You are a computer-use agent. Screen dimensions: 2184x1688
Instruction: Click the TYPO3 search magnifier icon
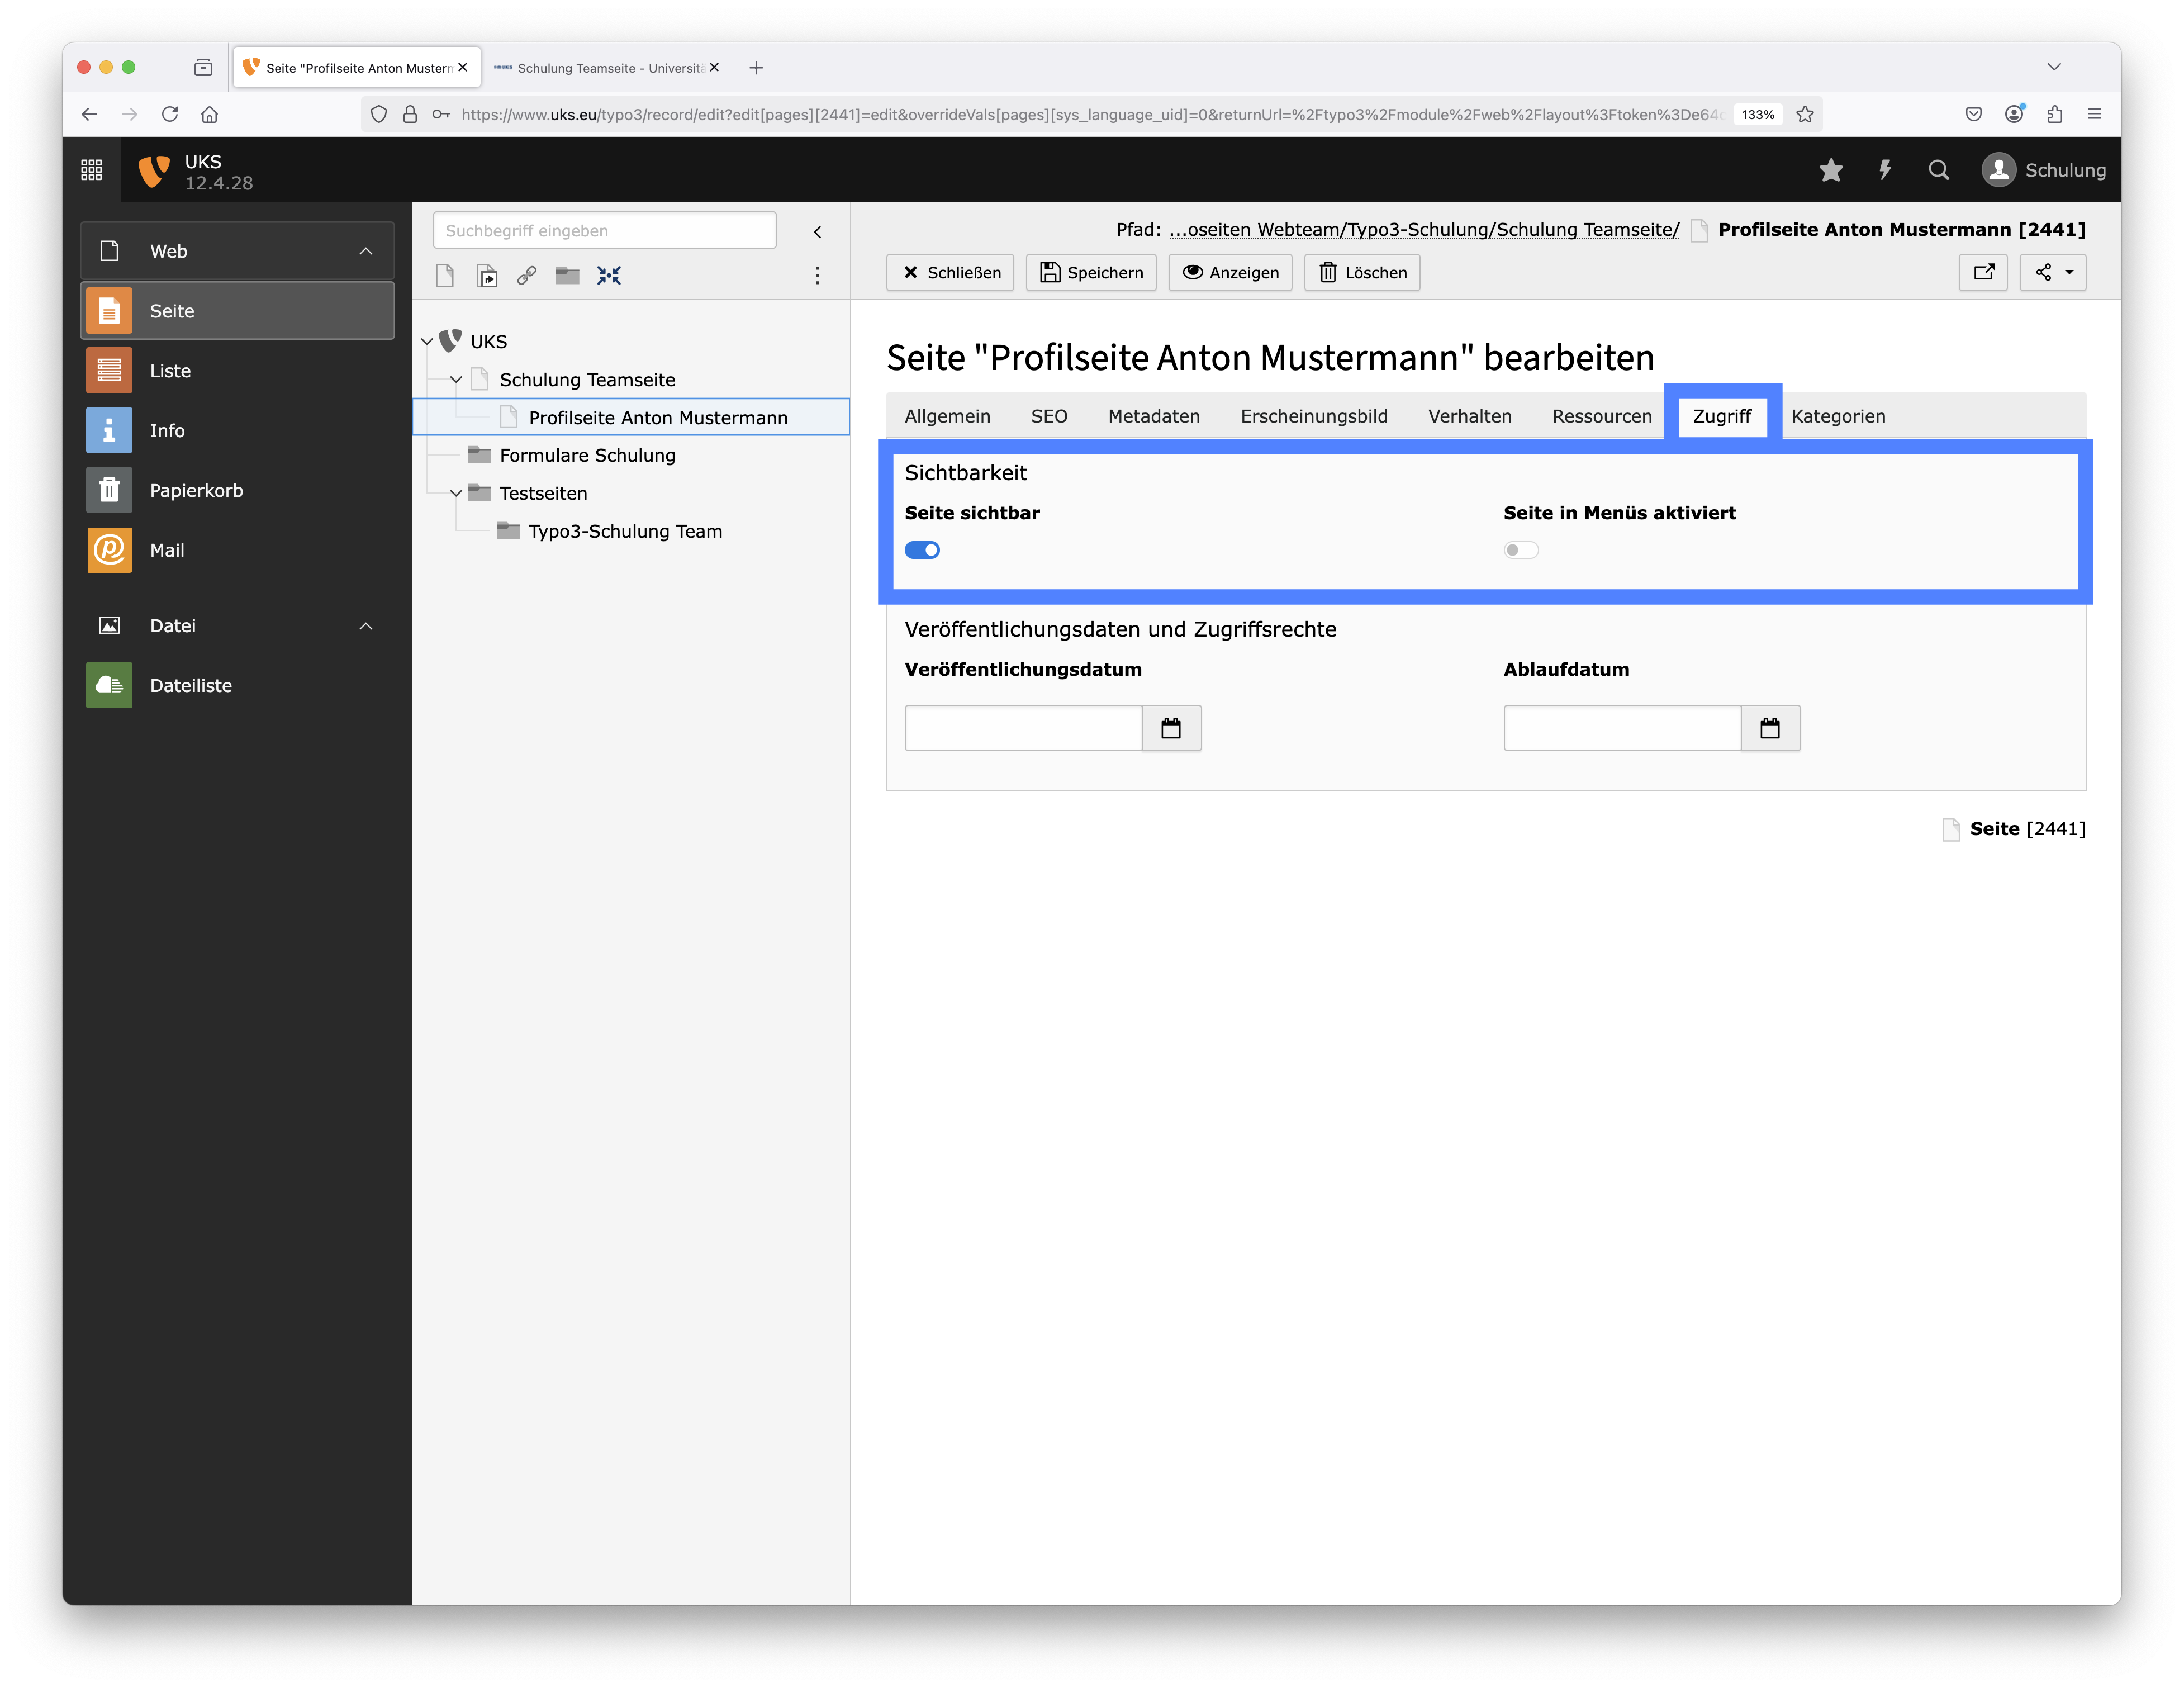[1938, 170]
